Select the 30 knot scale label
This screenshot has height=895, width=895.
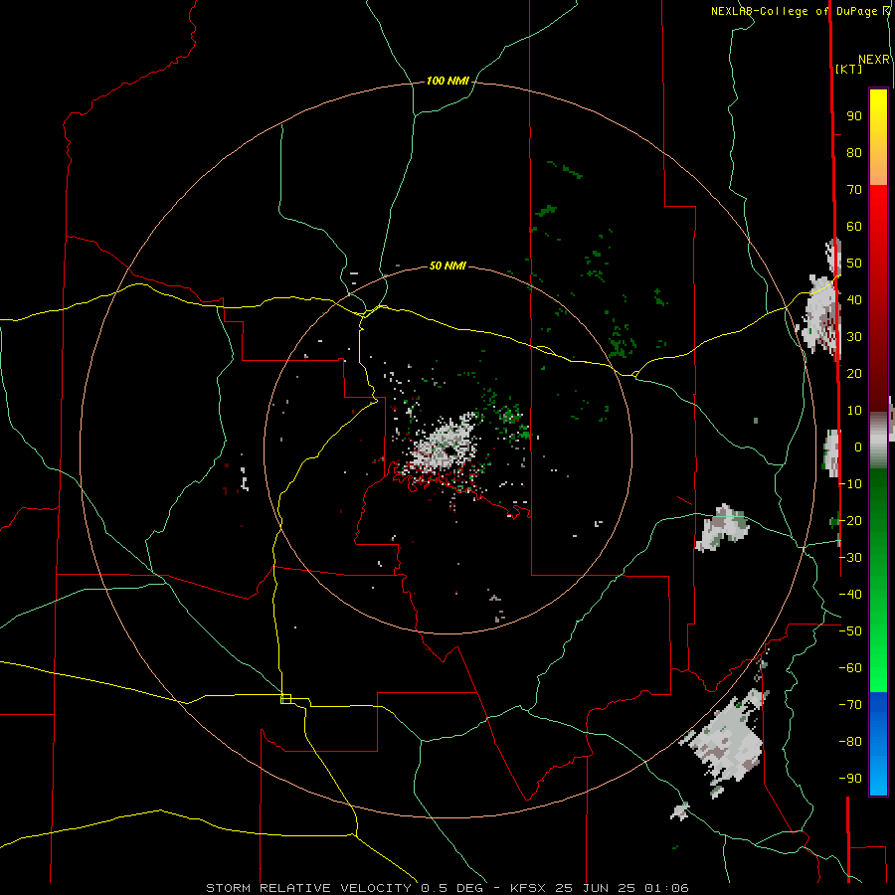854,337
